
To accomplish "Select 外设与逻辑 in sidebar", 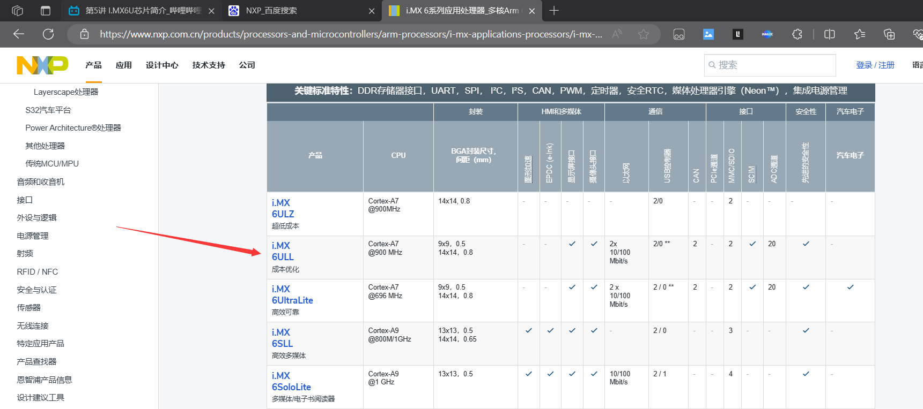I will pos(36,217).
